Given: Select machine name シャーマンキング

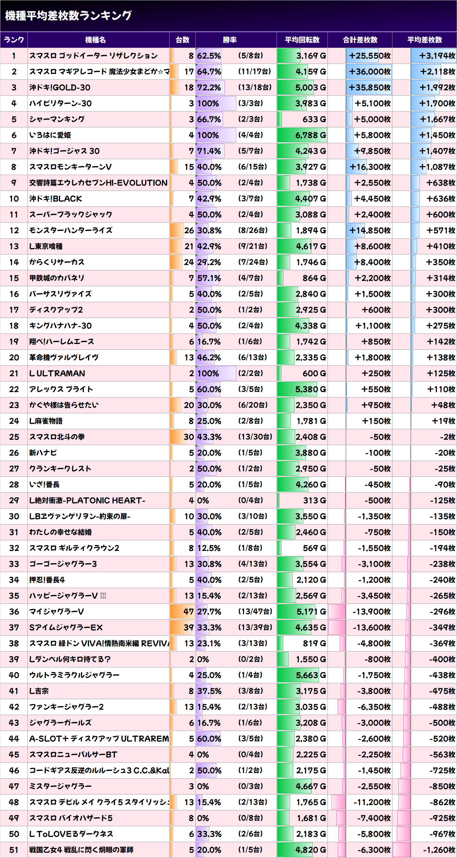Looking at the screenshot, I should pyautogui.click(x=57, y=119).
